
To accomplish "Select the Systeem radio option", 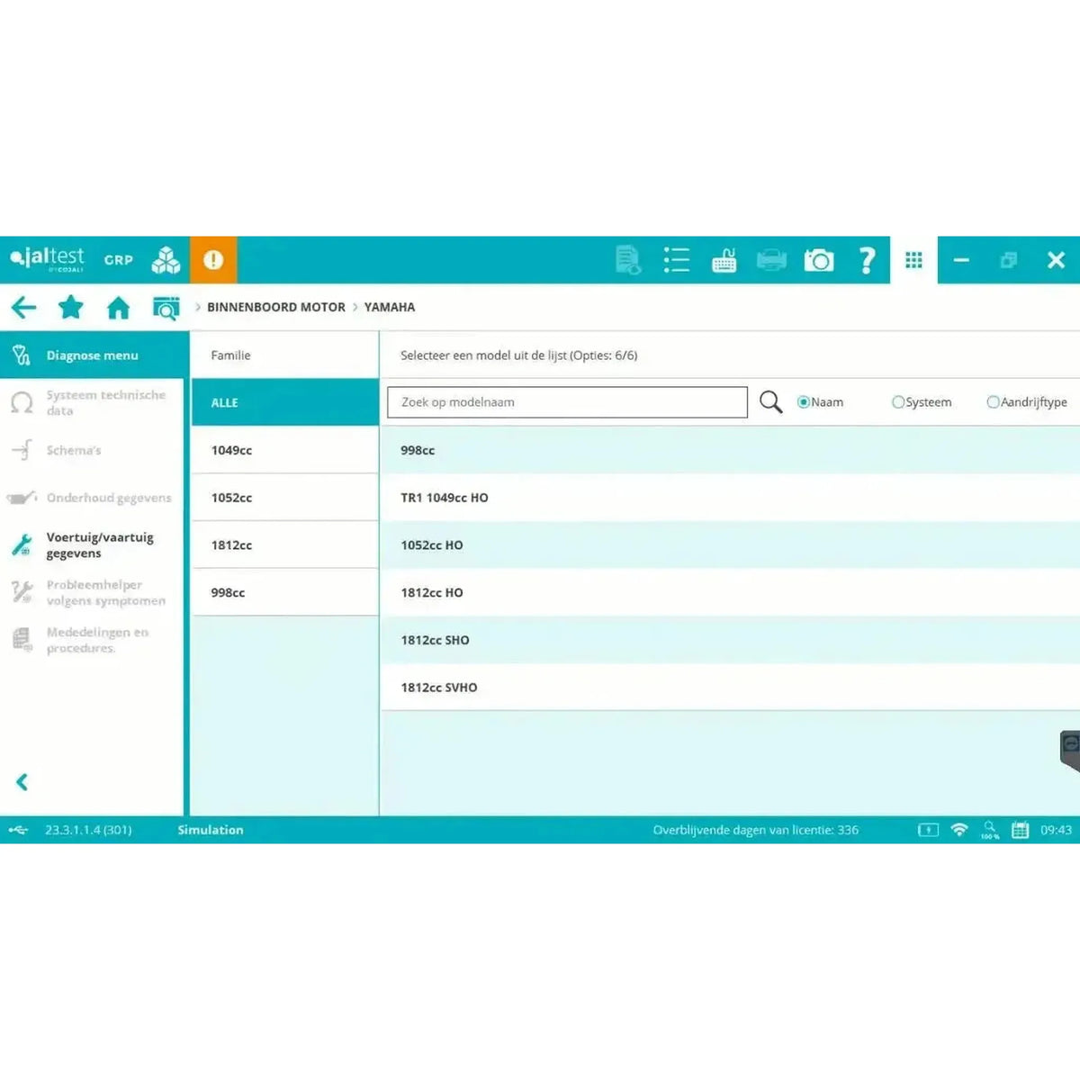I will point(922,402).
